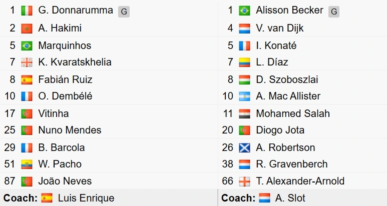Click the Scotland flag next to A. Robertson
The width and height of the screenshot is (387, 206).
tap(245, 148)
